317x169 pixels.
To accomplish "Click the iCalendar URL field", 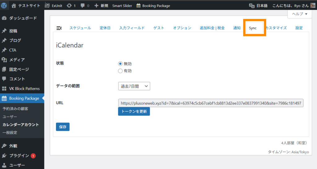I will (211, 103).
